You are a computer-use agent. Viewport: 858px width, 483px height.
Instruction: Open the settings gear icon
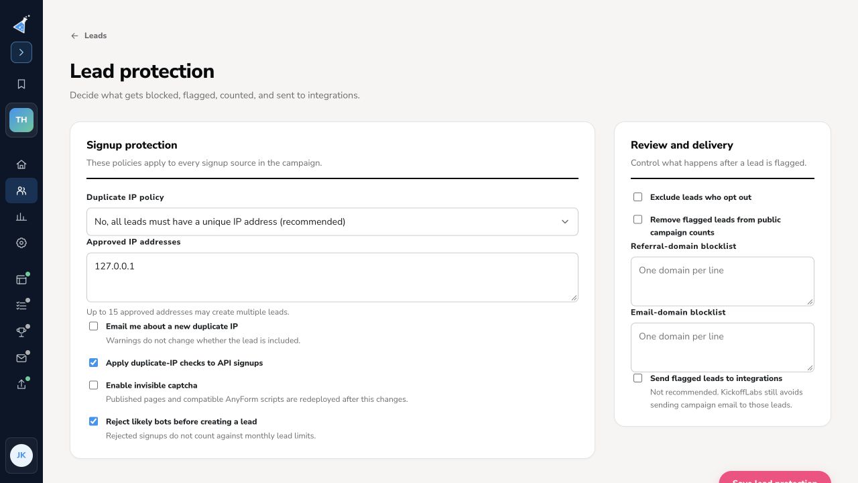21,243
